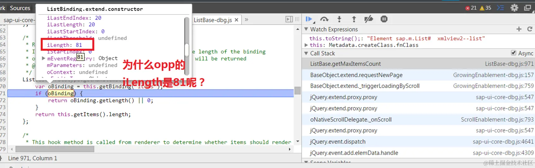Select the ListBase-dbg.js file tab
Image resolution: width=535 pixels, height=168 pixels.
tap(213, 20)
